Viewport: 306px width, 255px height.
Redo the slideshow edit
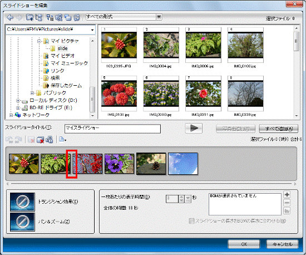[18, 140]
